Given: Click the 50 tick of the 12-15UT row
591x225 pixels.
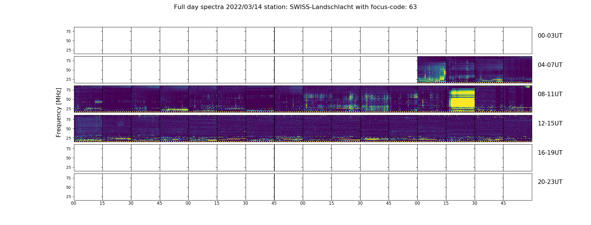Looking at the screenshot, I should (x=68, y=129).
